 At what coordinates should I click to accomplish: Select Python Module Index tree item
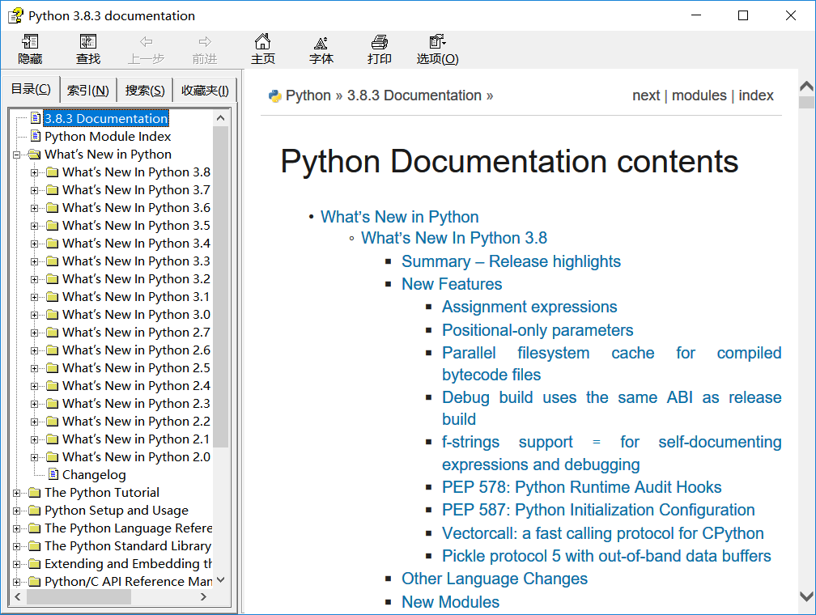pos(108,136)
